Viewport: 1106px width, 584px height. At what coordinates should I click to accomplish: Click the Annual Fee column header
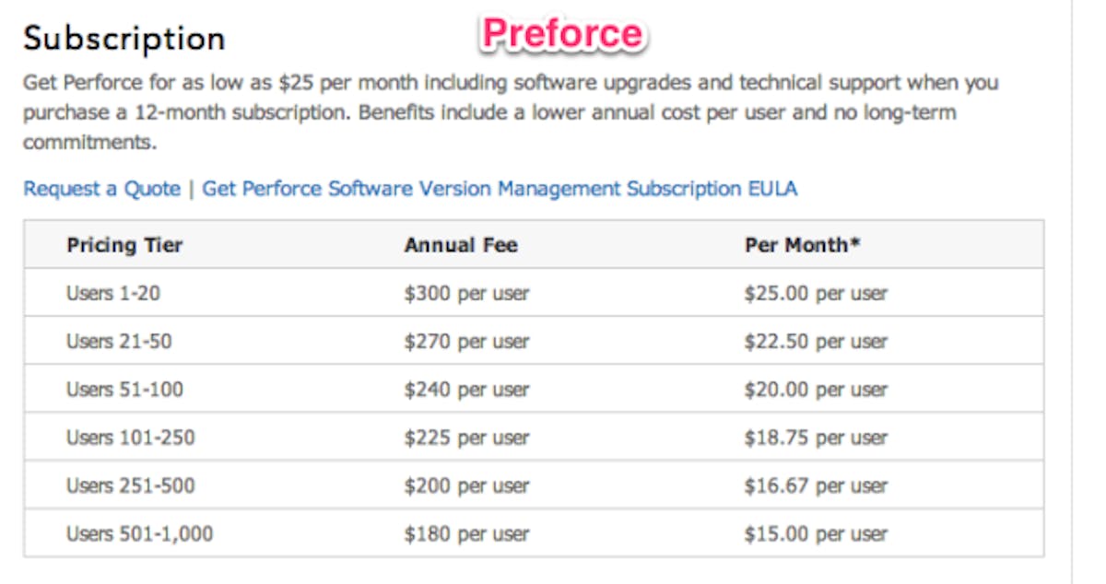[461, 245]
